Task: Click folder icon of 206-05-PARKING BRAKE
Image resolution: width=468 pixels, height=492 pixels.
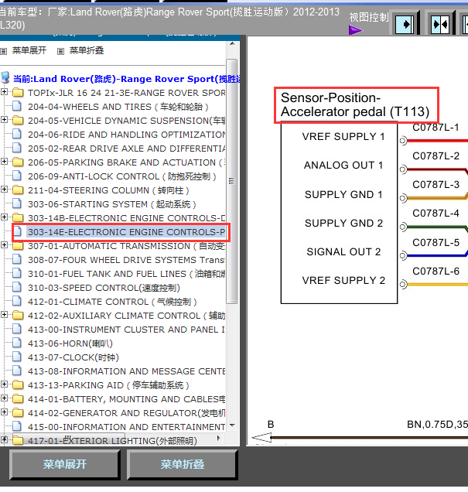Action: tap(18, 162)
